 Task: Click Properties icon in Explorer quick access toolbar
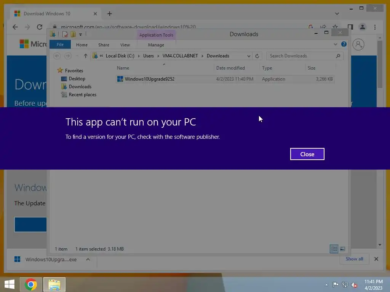click(65, 34)
